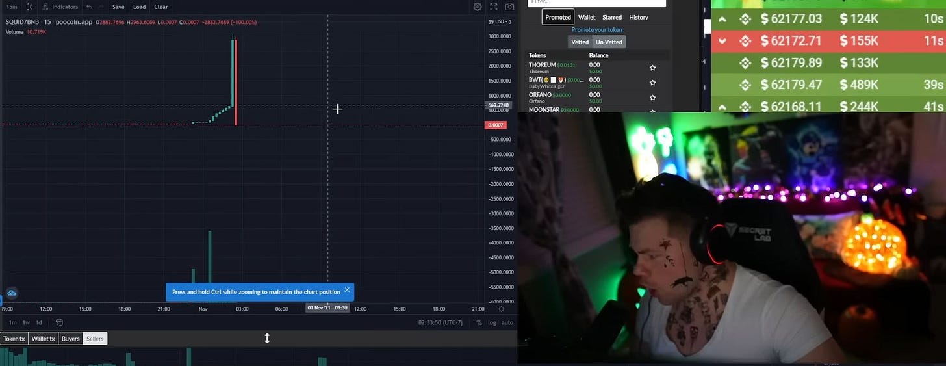This screenshot has height=366, width=946.
Task: Star the THOREUM token
Action: click(x=652, y=68)
